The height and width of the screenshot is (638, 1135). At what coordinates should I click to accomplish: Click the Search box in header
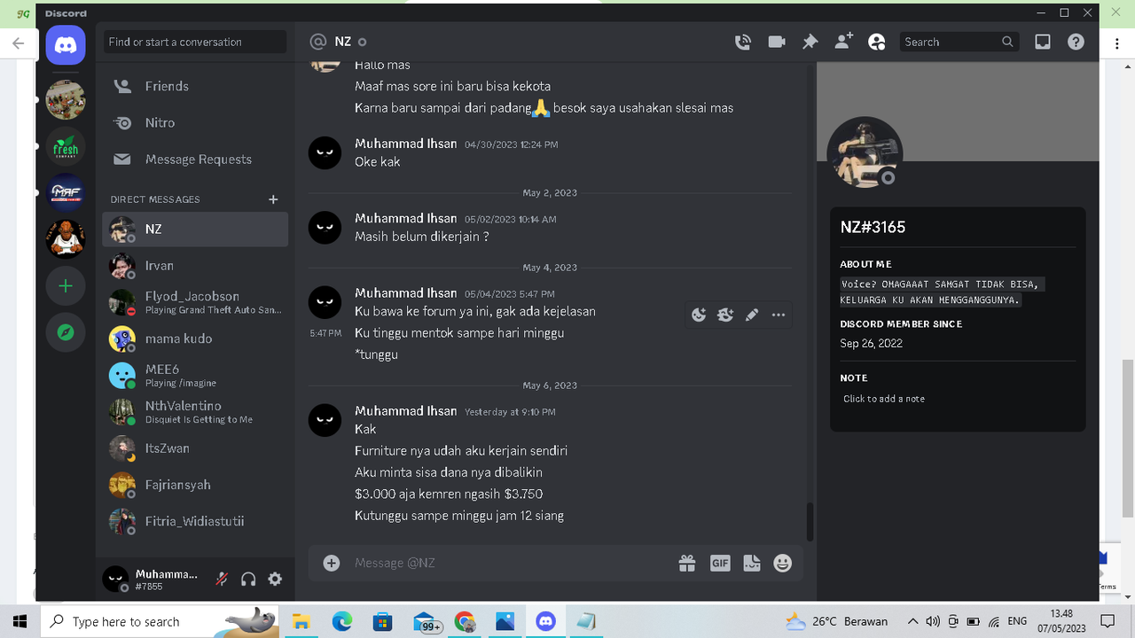tap(959, 42)
